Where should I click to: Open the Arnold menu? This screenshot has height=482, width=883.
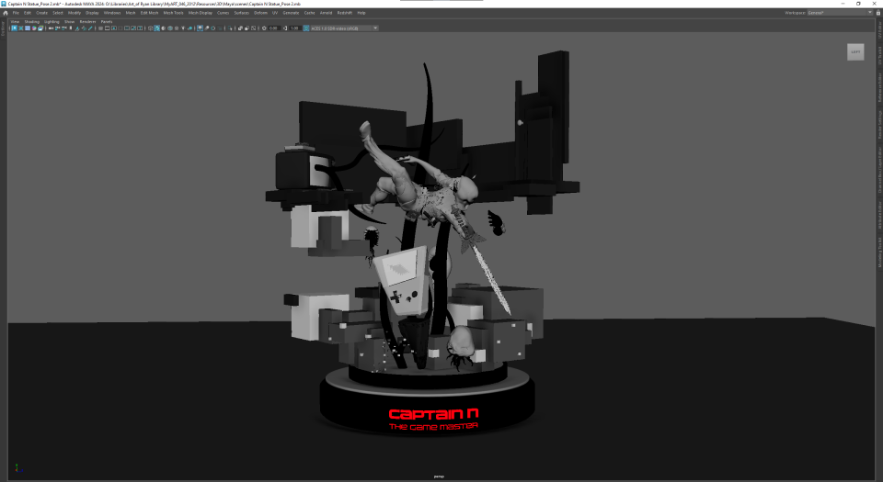tap(326, 12)
